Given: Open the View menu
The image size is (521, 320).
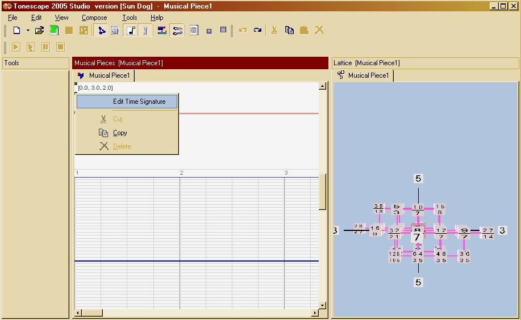Looking at the screenshot, I should [x=61, y=18].
